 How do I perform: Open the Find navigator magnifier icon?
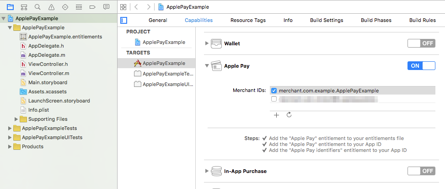[x=38, y=7]
